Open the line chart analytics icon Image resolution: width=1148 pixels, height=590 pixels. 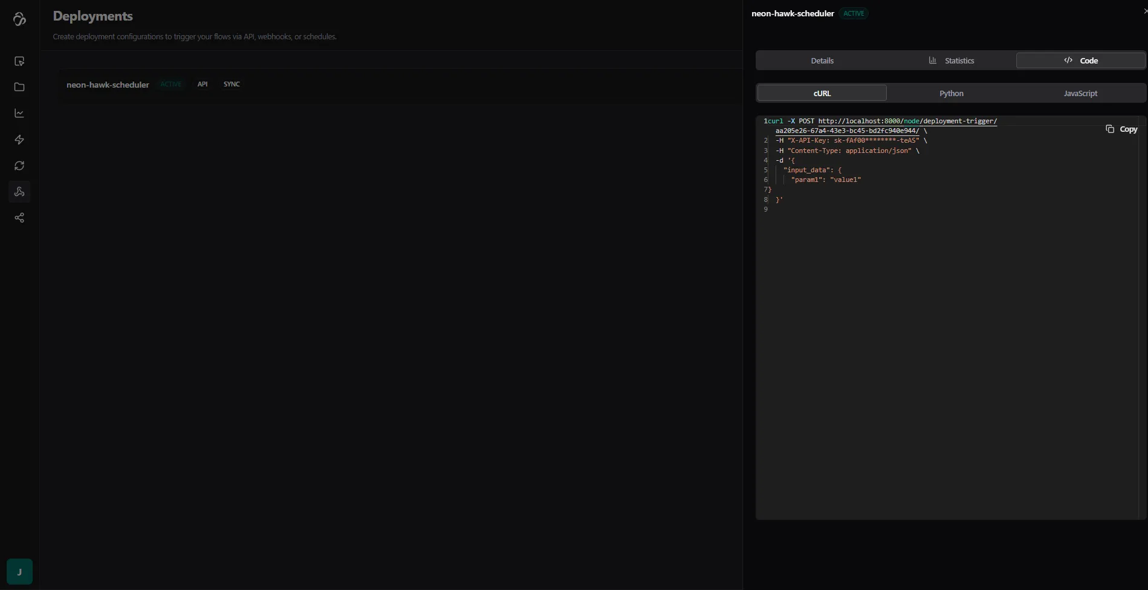coord(19,113)
